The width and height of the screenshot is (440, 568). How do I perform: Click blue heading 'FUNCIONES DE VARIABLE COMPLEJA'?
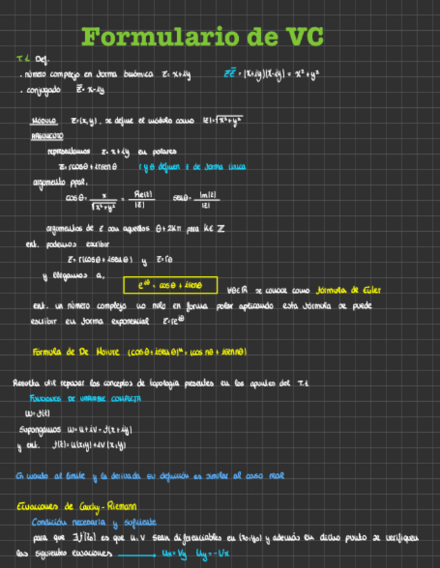coord(85,399)
